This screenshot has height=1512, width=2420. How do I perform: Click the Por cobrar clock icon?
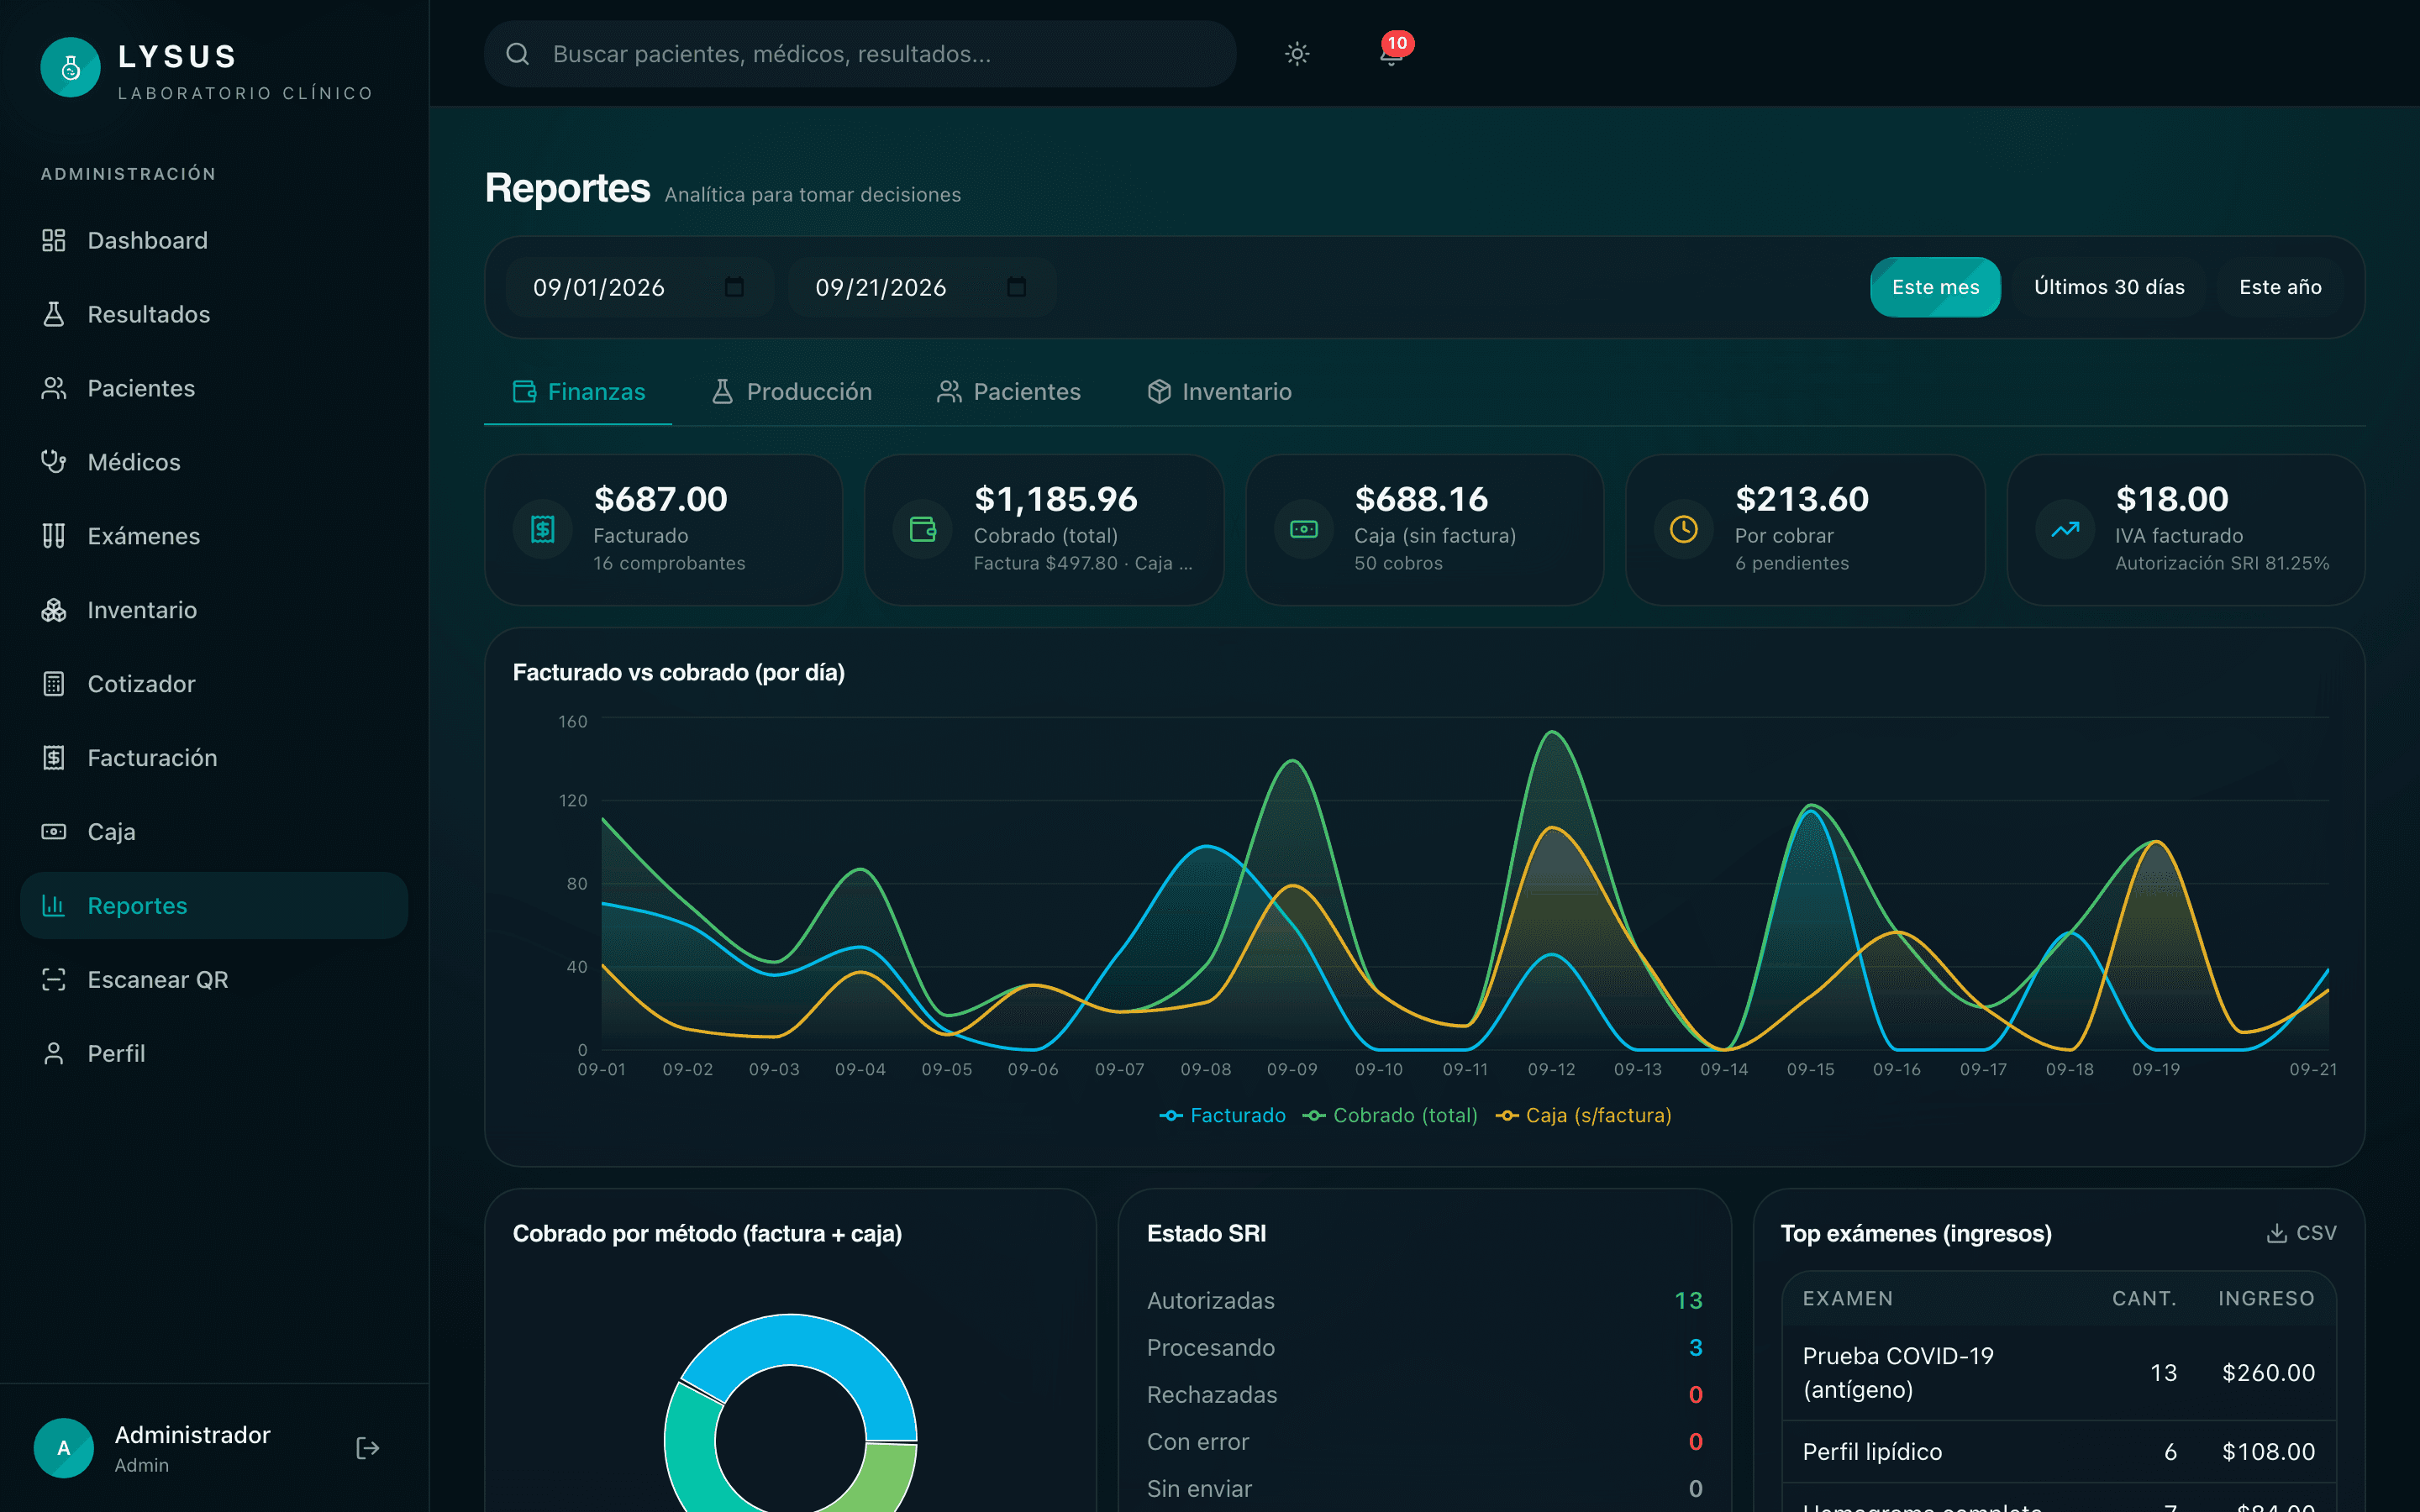(1684, 529)
